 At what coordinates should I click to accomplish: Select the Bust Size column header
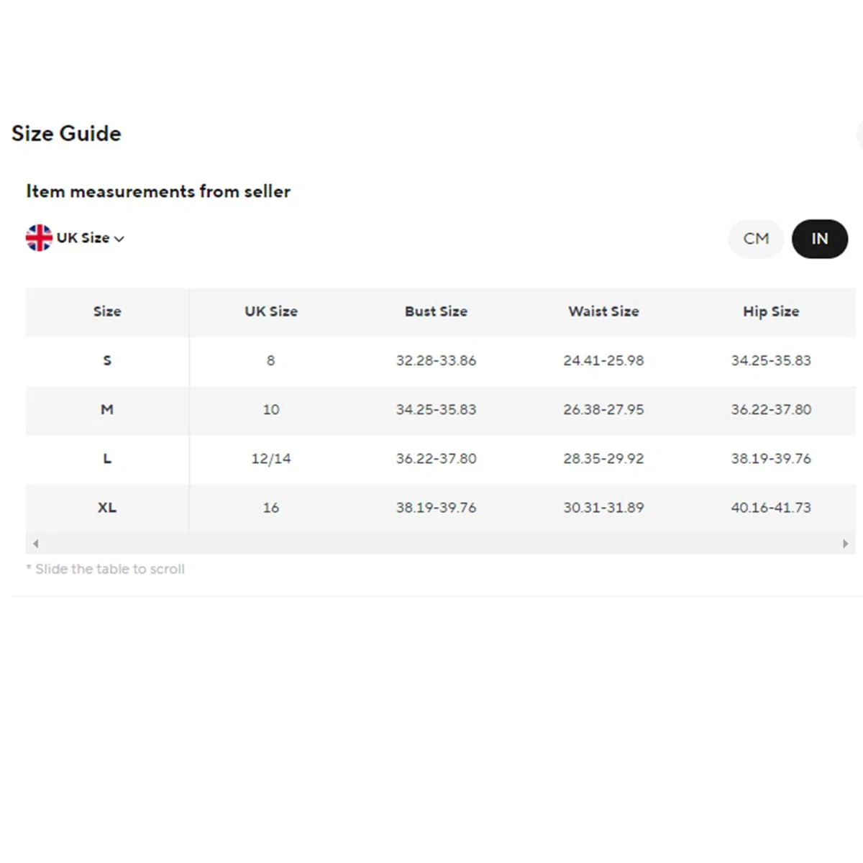(436, 311)
